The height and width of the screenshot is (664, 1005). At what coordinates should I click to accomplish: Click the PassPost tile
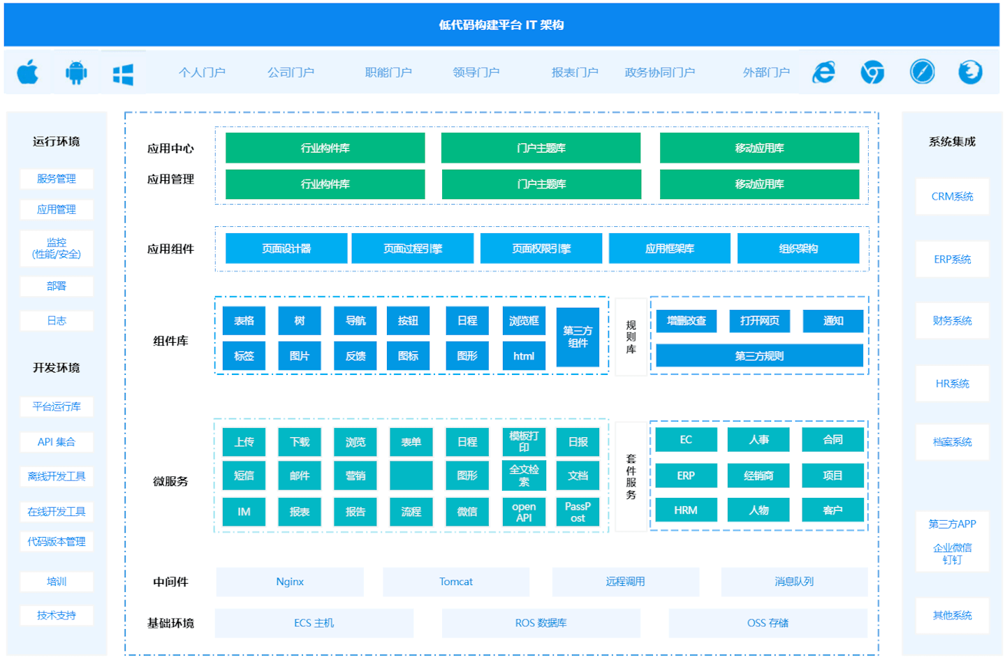click(x=578, y=512)
